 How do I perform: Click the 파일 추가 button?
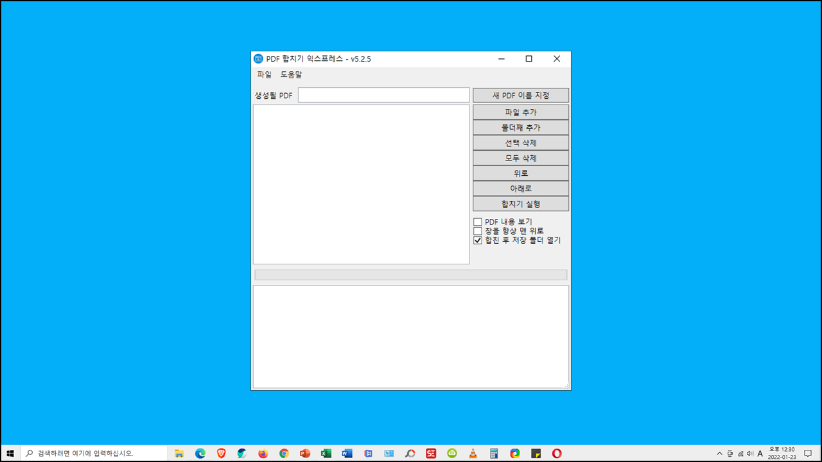(521, 112)
